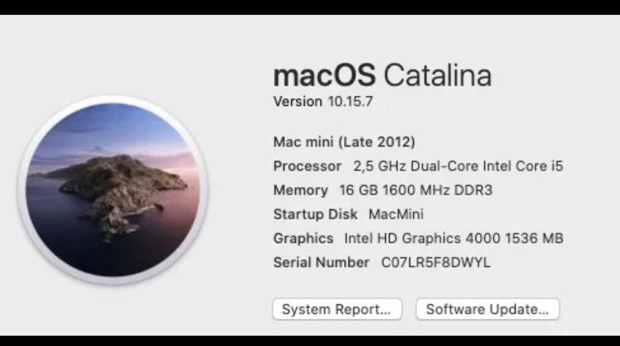Click the Graphics label
This screenshot has width=620, height=346.
[x=303, y=238]
